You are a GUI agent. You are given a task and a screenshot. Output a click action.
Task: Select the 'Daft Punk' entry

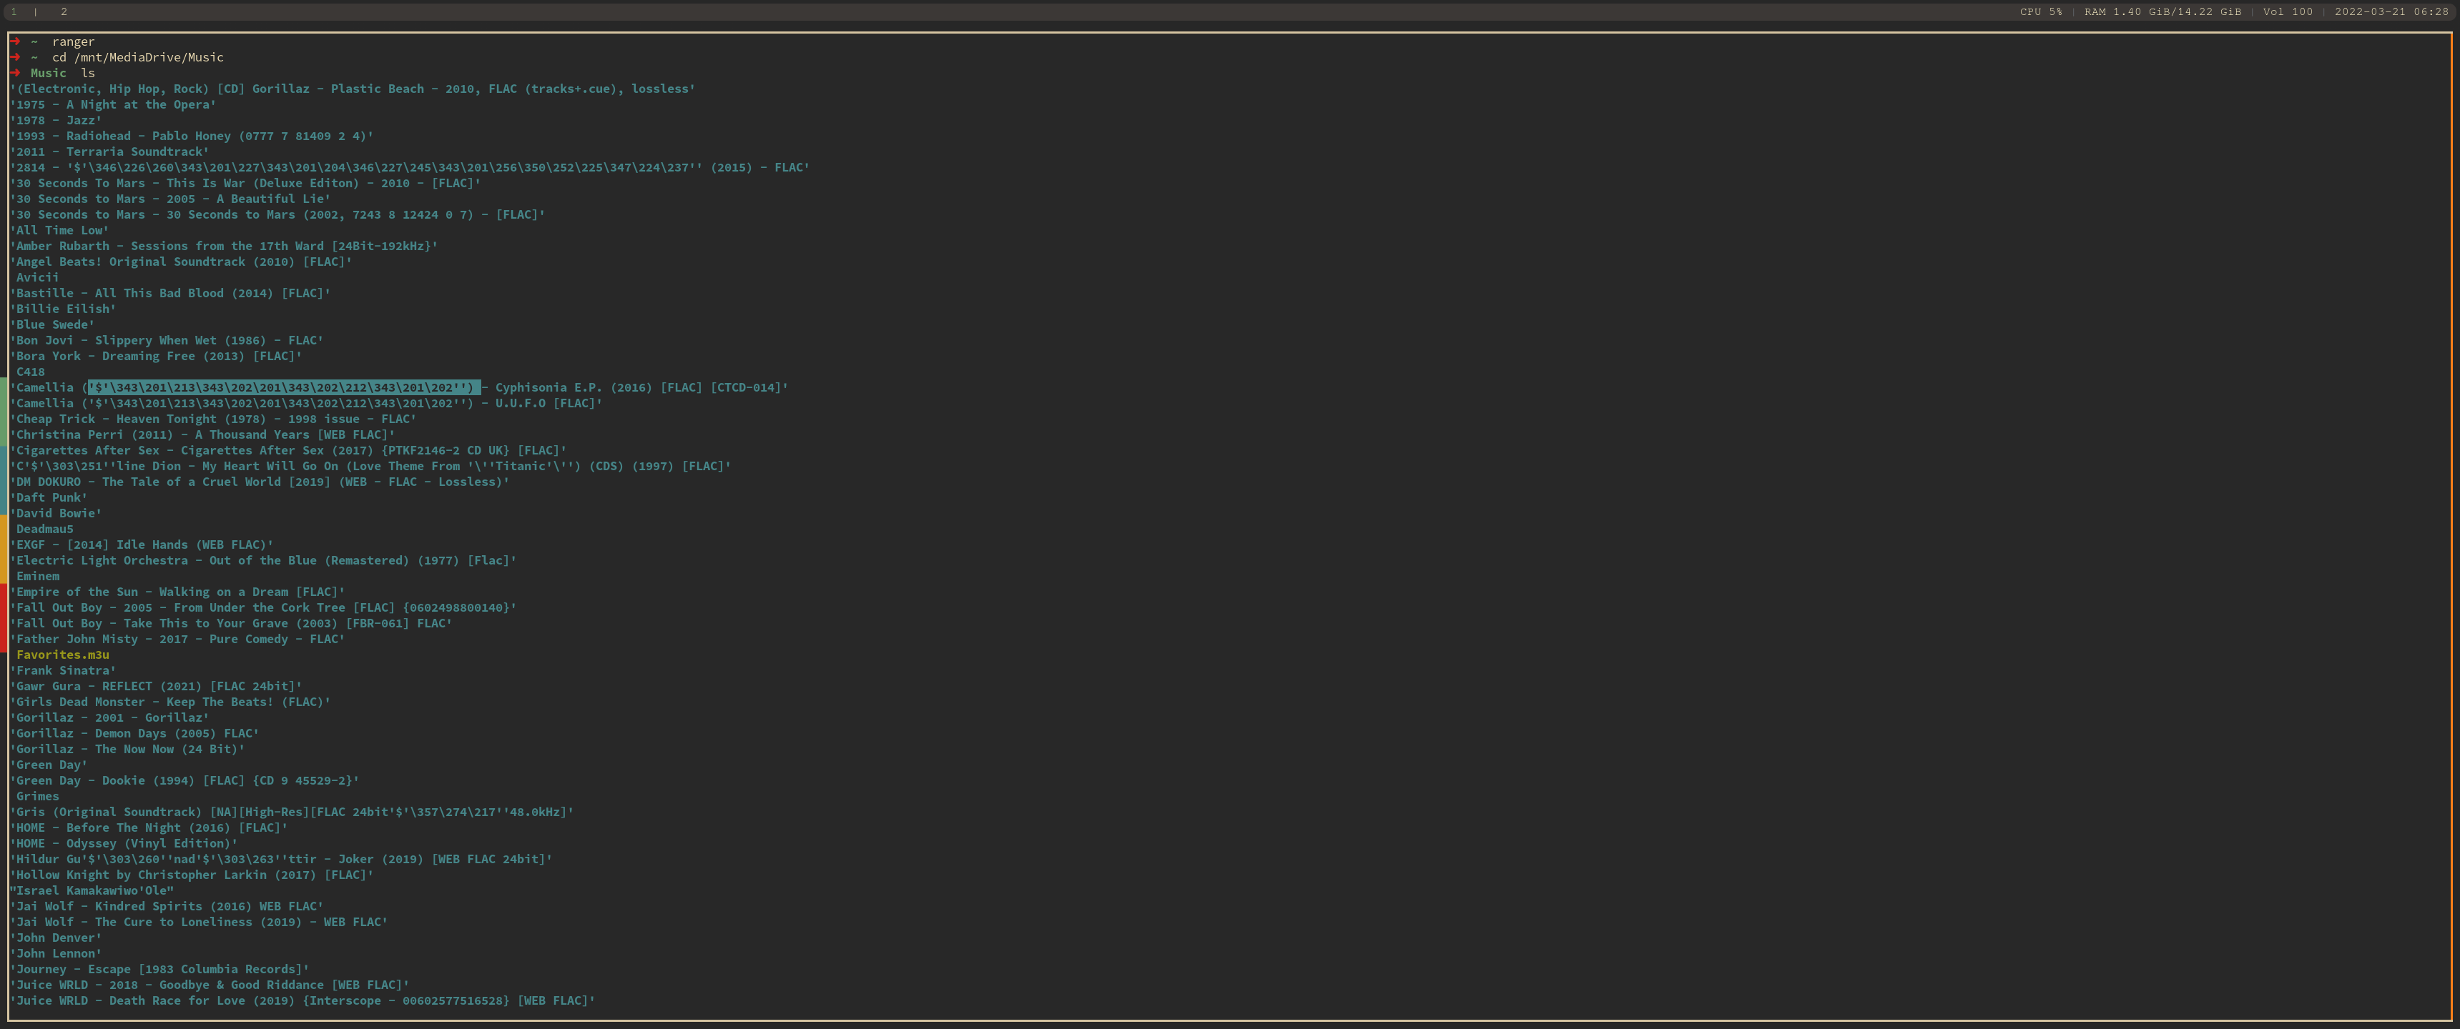pyautogui.click(x=49, y=498)
